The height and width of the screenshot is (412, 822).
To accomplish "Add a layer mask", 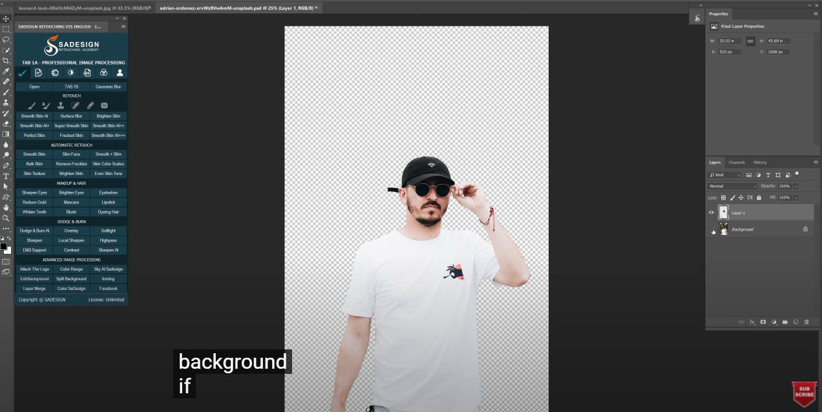I will pyautogui.click(x=763, y=322).
